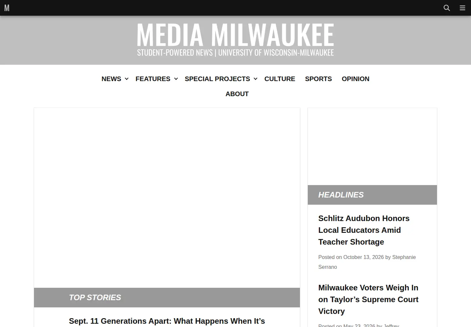Image resolution: width=471 pixels, height=327 pixels.
Task: Go to the Opinion section
Action: click(x=356, y=79)
